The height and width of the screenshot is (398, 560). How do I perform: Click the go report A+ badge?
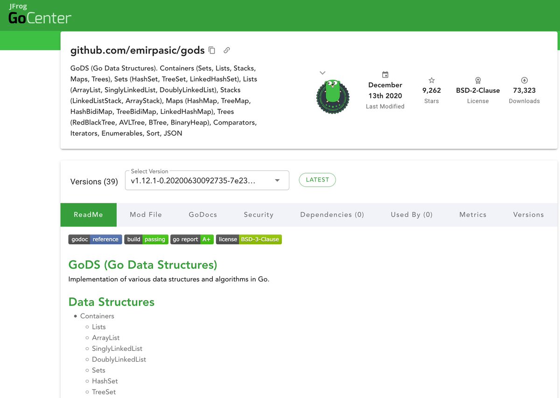click(x=192, y=239)
